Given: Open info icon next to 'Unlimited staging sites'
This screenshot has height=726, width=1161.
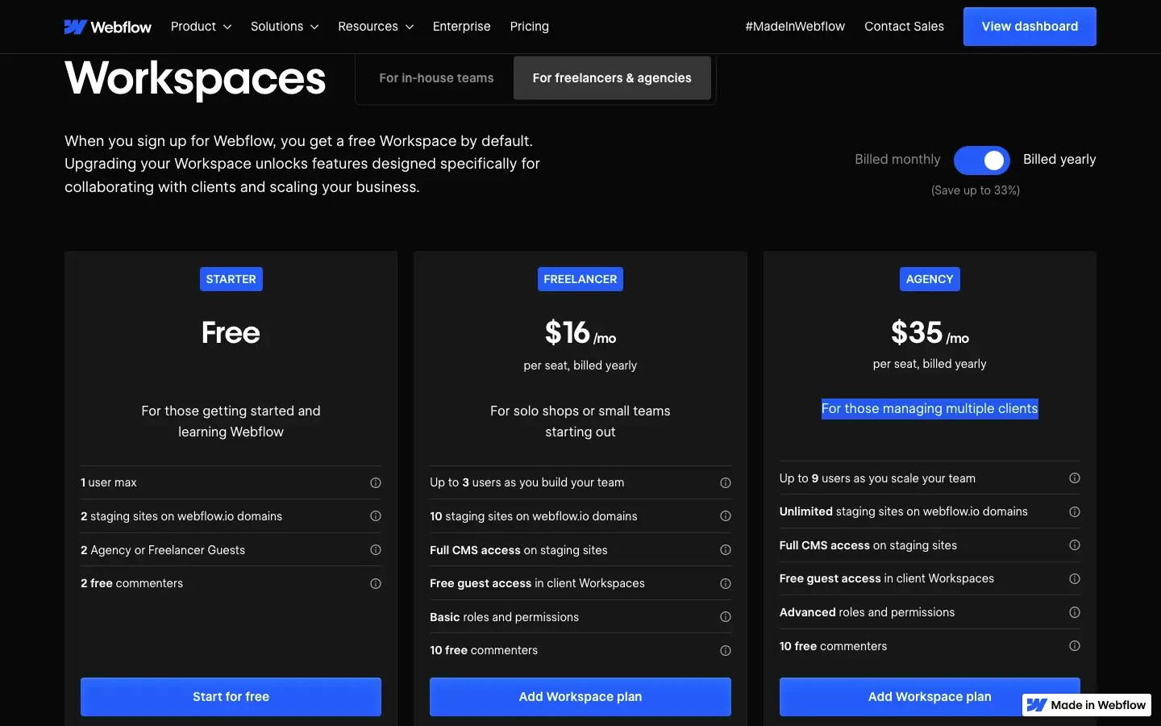Looking at the screenshot, I should [1075, 511].
